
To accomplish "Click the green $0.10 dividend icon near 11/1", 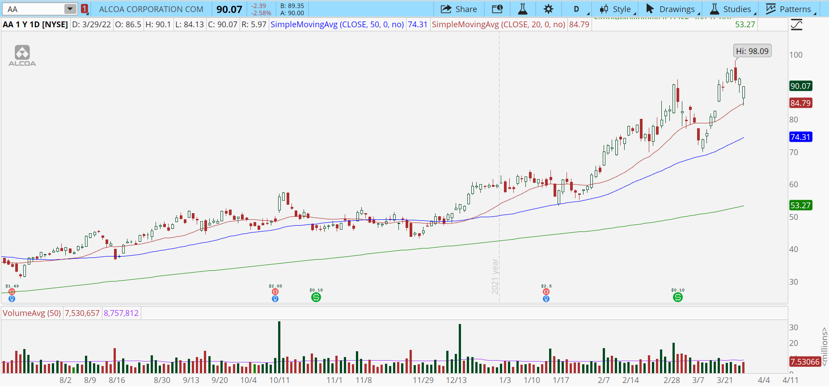I will (x=316, y=297).
